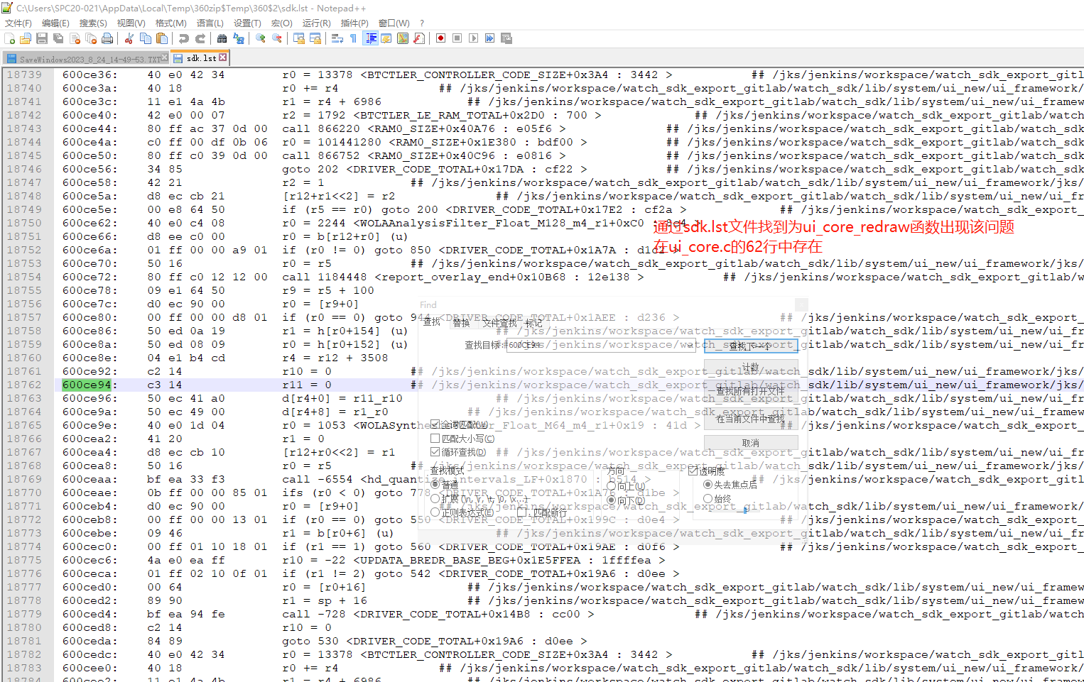Toggle the 循环查找 checkbox
Image resolution: width=1084 pixels, height=682 pixels.
[435, 452]
